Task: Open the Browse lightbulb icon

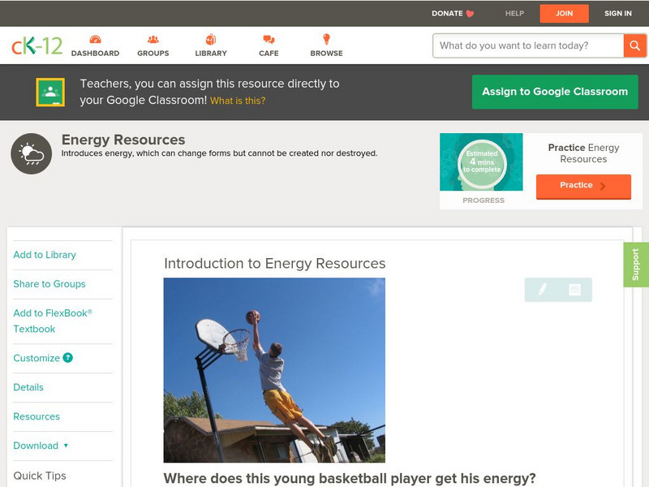Action: coord(327,39)
